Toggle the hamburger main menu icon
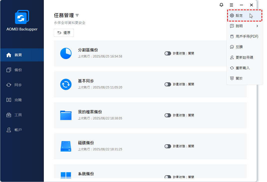Viewport: 267px width, 182px height. 231,5
